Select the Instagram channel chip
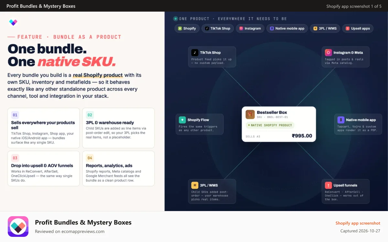 pos(250,28)
